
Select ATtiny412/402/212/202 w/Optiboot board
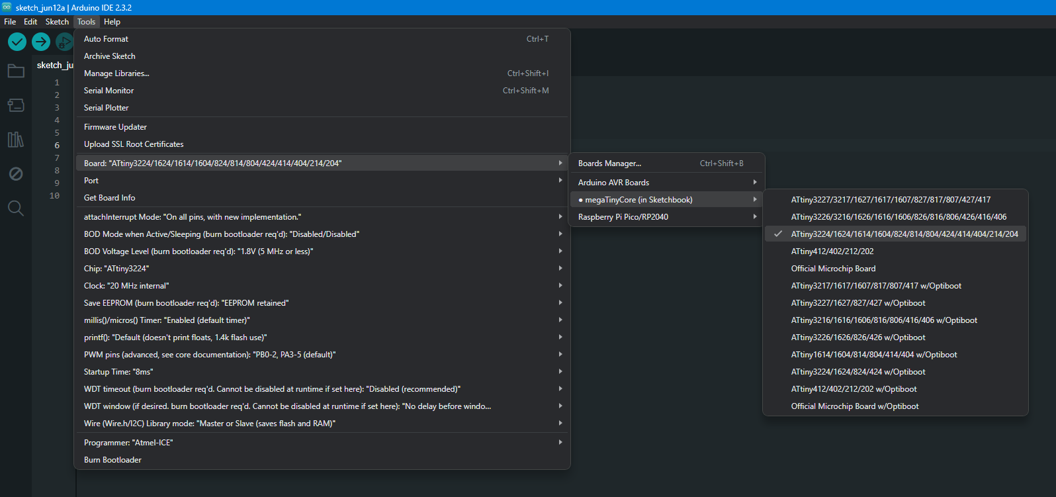click(x=895, y=389)
